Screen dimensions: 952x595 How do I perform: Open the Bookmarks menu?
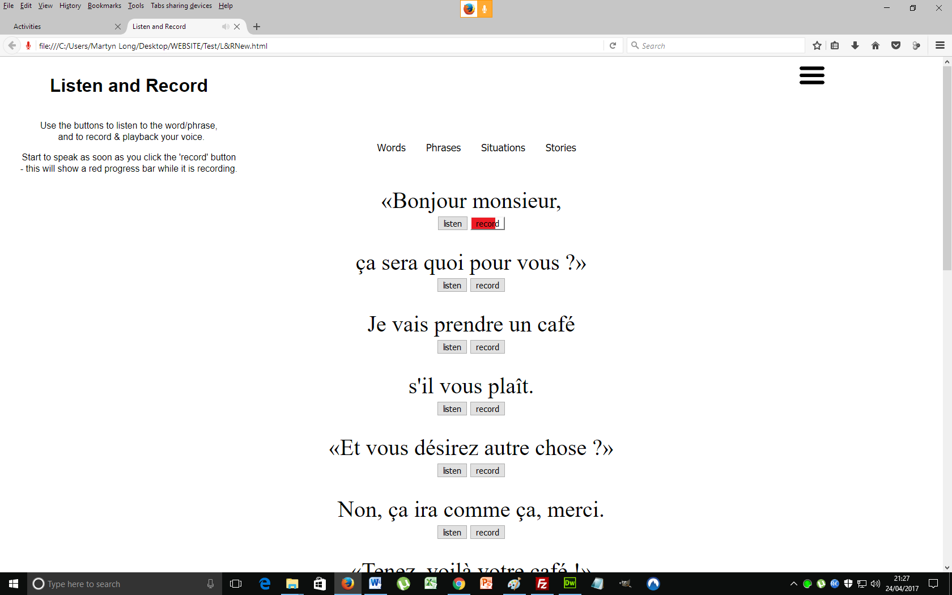[104, 6]
